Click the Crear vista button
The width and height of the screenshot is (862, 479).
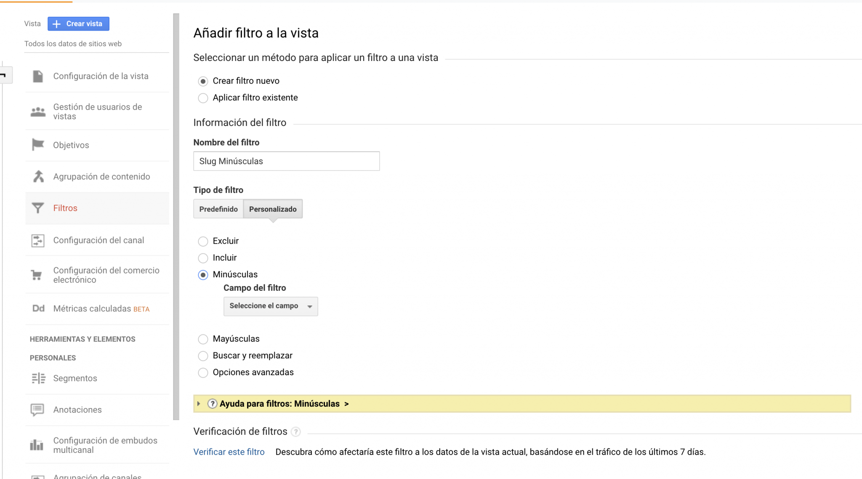pyautogui.click(x=78, y=24)
